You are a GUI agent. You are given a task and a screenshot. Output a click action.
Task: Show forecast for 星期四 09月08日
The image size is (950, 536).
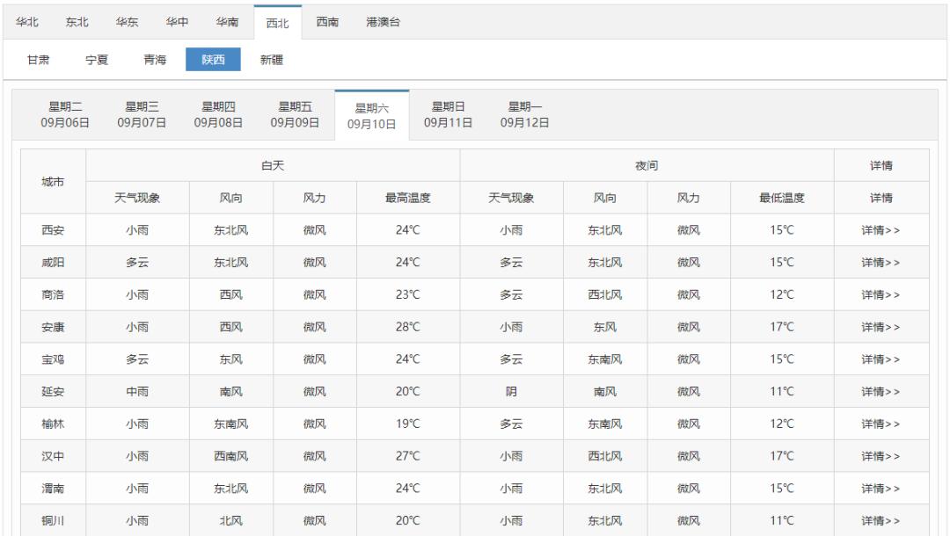pyautogui.click(x=219, y=114)
